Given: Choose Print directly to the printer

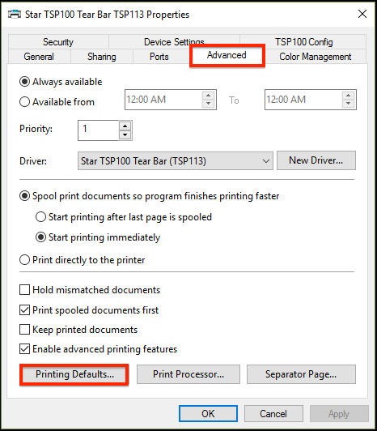Looking at the screenshot, I should tap(24, 260).
